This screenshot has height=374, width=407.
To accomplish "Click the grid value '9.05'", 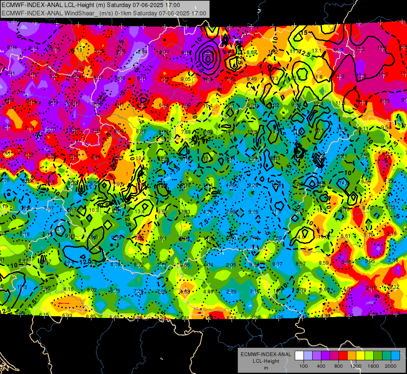I will pyautogui.click(x=185, y=79).
